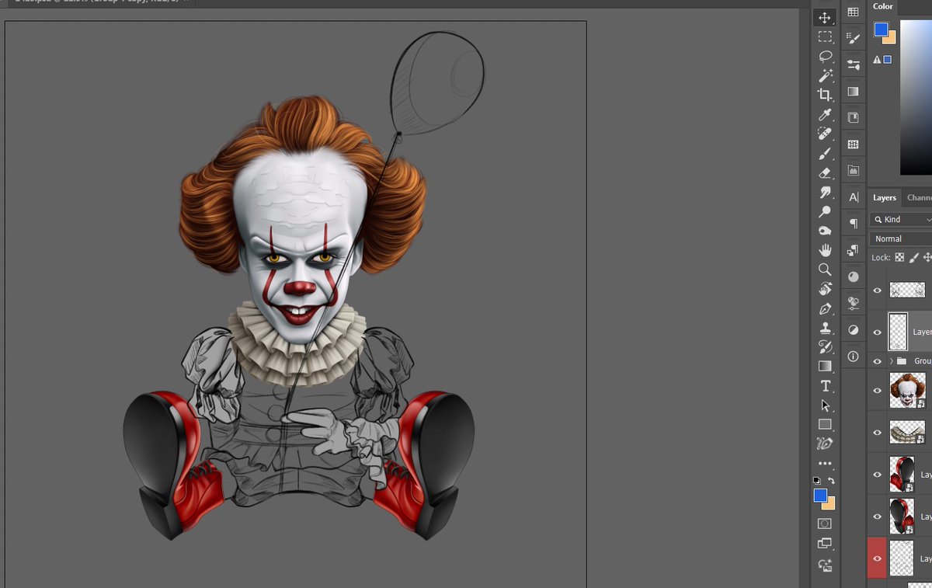
Task: Click the toolbar blue foreground color swatch
Action: click(820, 496)
